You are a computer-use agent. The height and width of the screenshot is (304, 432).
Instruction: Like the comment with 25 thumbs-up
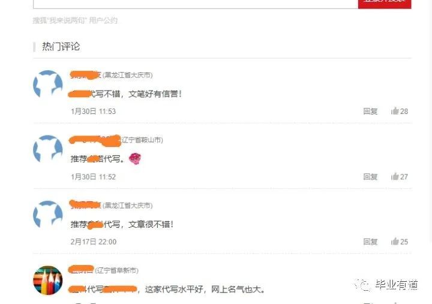tap(399, 242)
